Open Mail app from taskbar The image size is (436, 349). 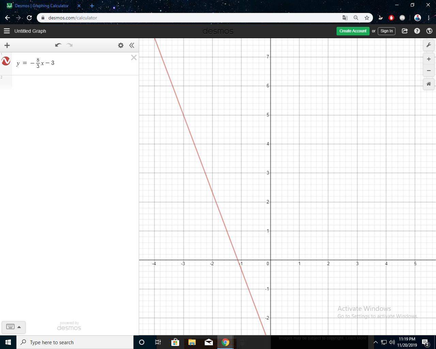pyautogui.click(x=208, y=342)
